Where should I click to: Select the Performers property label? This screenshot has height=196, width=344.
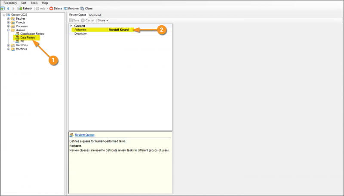pos(80,30)
